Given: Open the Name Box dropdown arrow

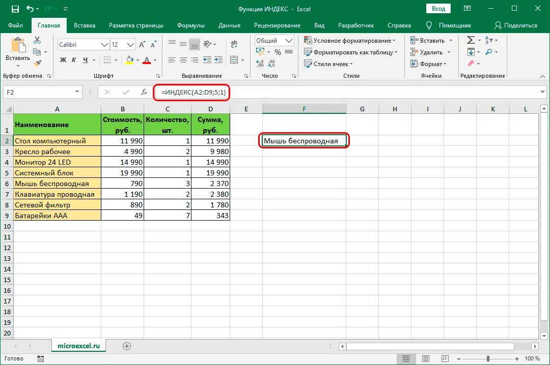Looking at the screenshot, I should pos(77,92).
